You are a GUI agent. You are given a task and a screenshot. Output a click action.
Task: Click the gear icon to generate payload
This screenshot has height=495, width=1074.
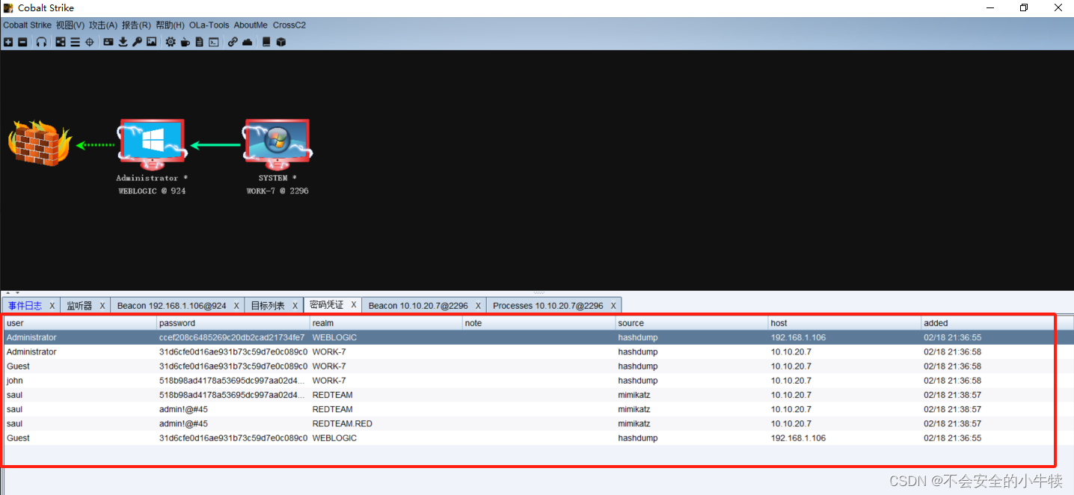(x=171, y=42)
